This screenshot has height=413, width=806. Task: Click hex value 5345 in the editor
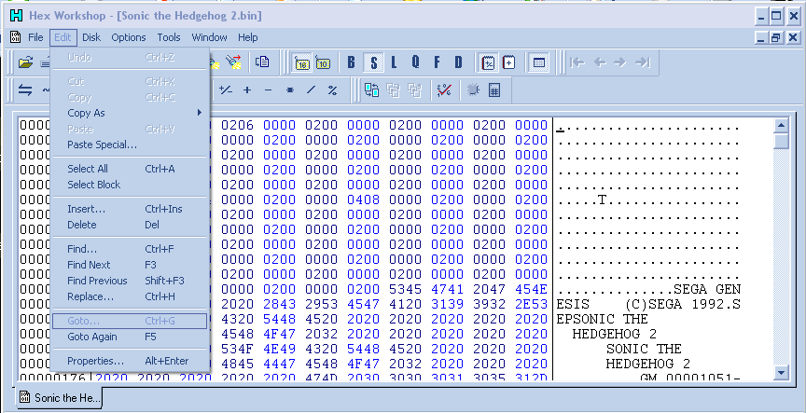tap(406, 289)
